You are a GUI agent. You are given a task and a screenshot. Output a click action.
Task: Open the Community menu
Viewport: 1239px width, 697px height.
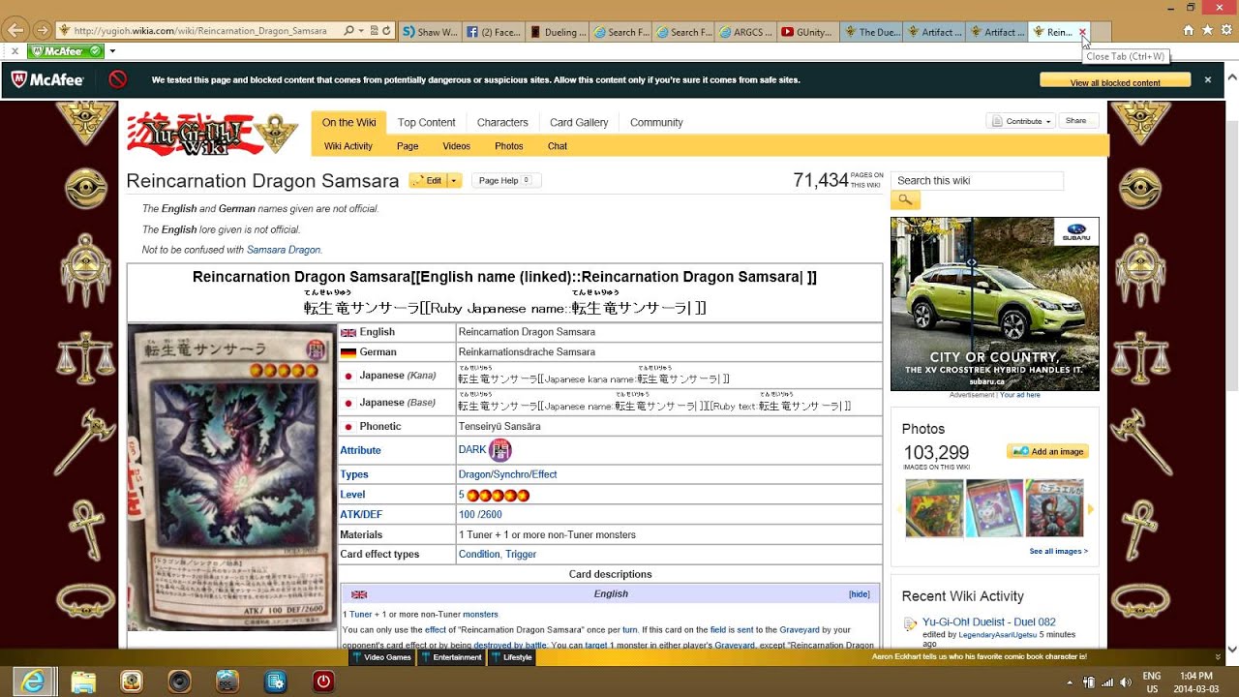[656, 123]
